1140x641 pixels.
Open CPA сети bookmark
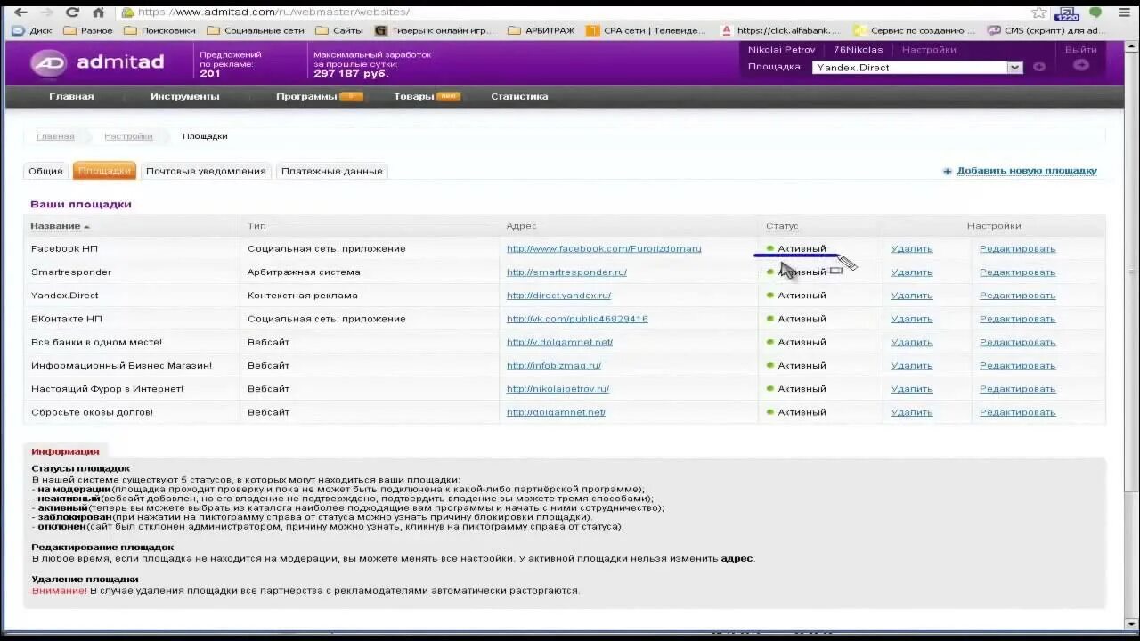pyautogui.click(x=647, y=30)
